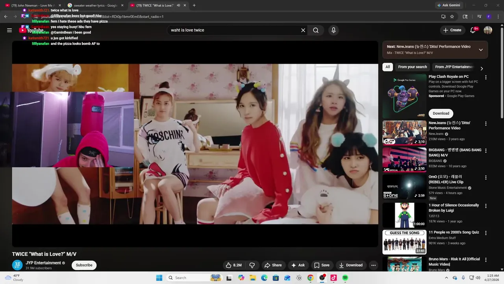Screen dimensions: 504x284
Task: Open the Chrome profile icon
Action: (489, 17)
